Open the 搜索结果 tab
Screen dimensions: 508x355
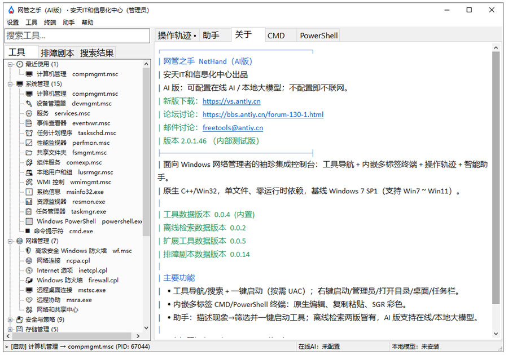pyautogui.click(x=97, y=53)
